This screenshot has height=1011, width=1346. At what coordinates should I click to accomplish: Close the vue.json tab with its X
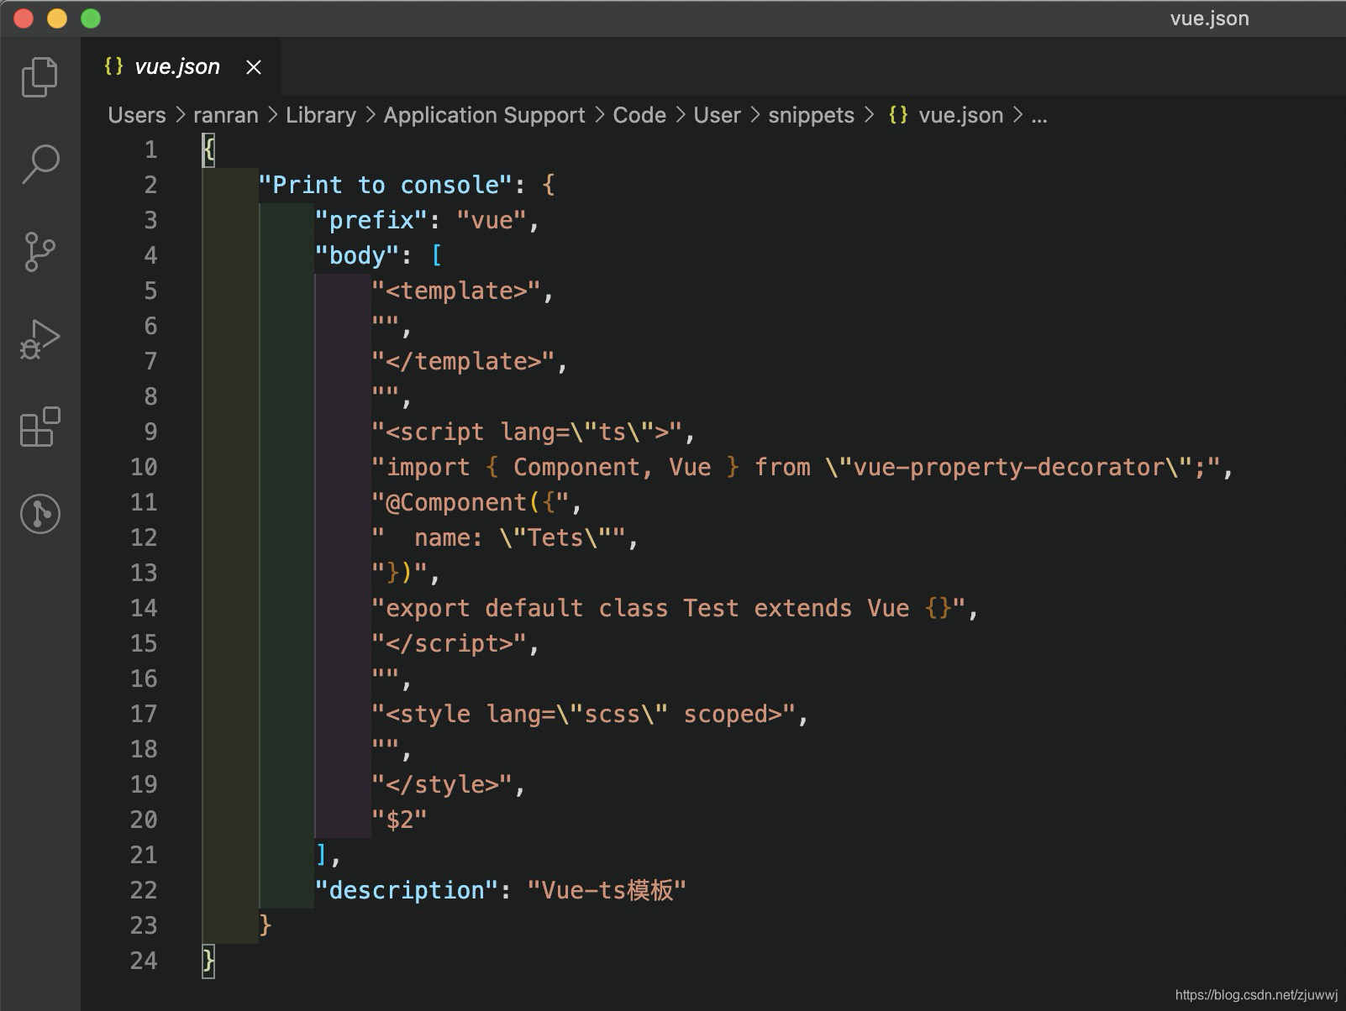[253, 66]
